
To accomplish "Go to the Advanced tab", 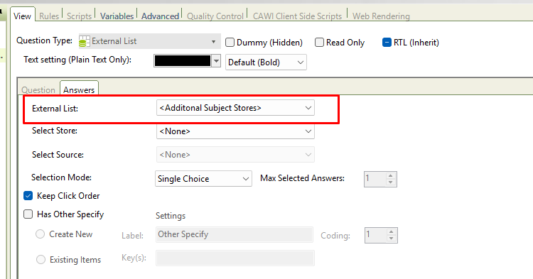I will [x=160, y=16].
